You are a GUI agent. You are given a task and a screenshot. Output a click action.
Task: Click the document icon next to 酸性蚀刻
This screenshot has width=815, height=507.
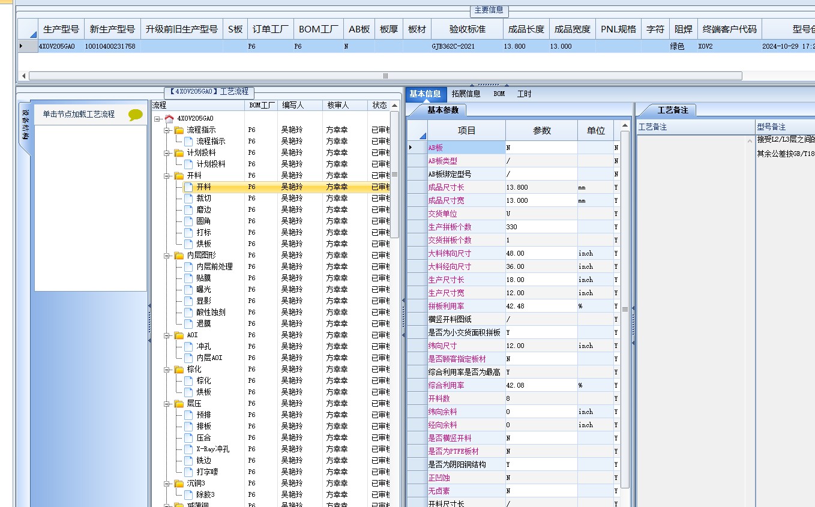point(188,312)
